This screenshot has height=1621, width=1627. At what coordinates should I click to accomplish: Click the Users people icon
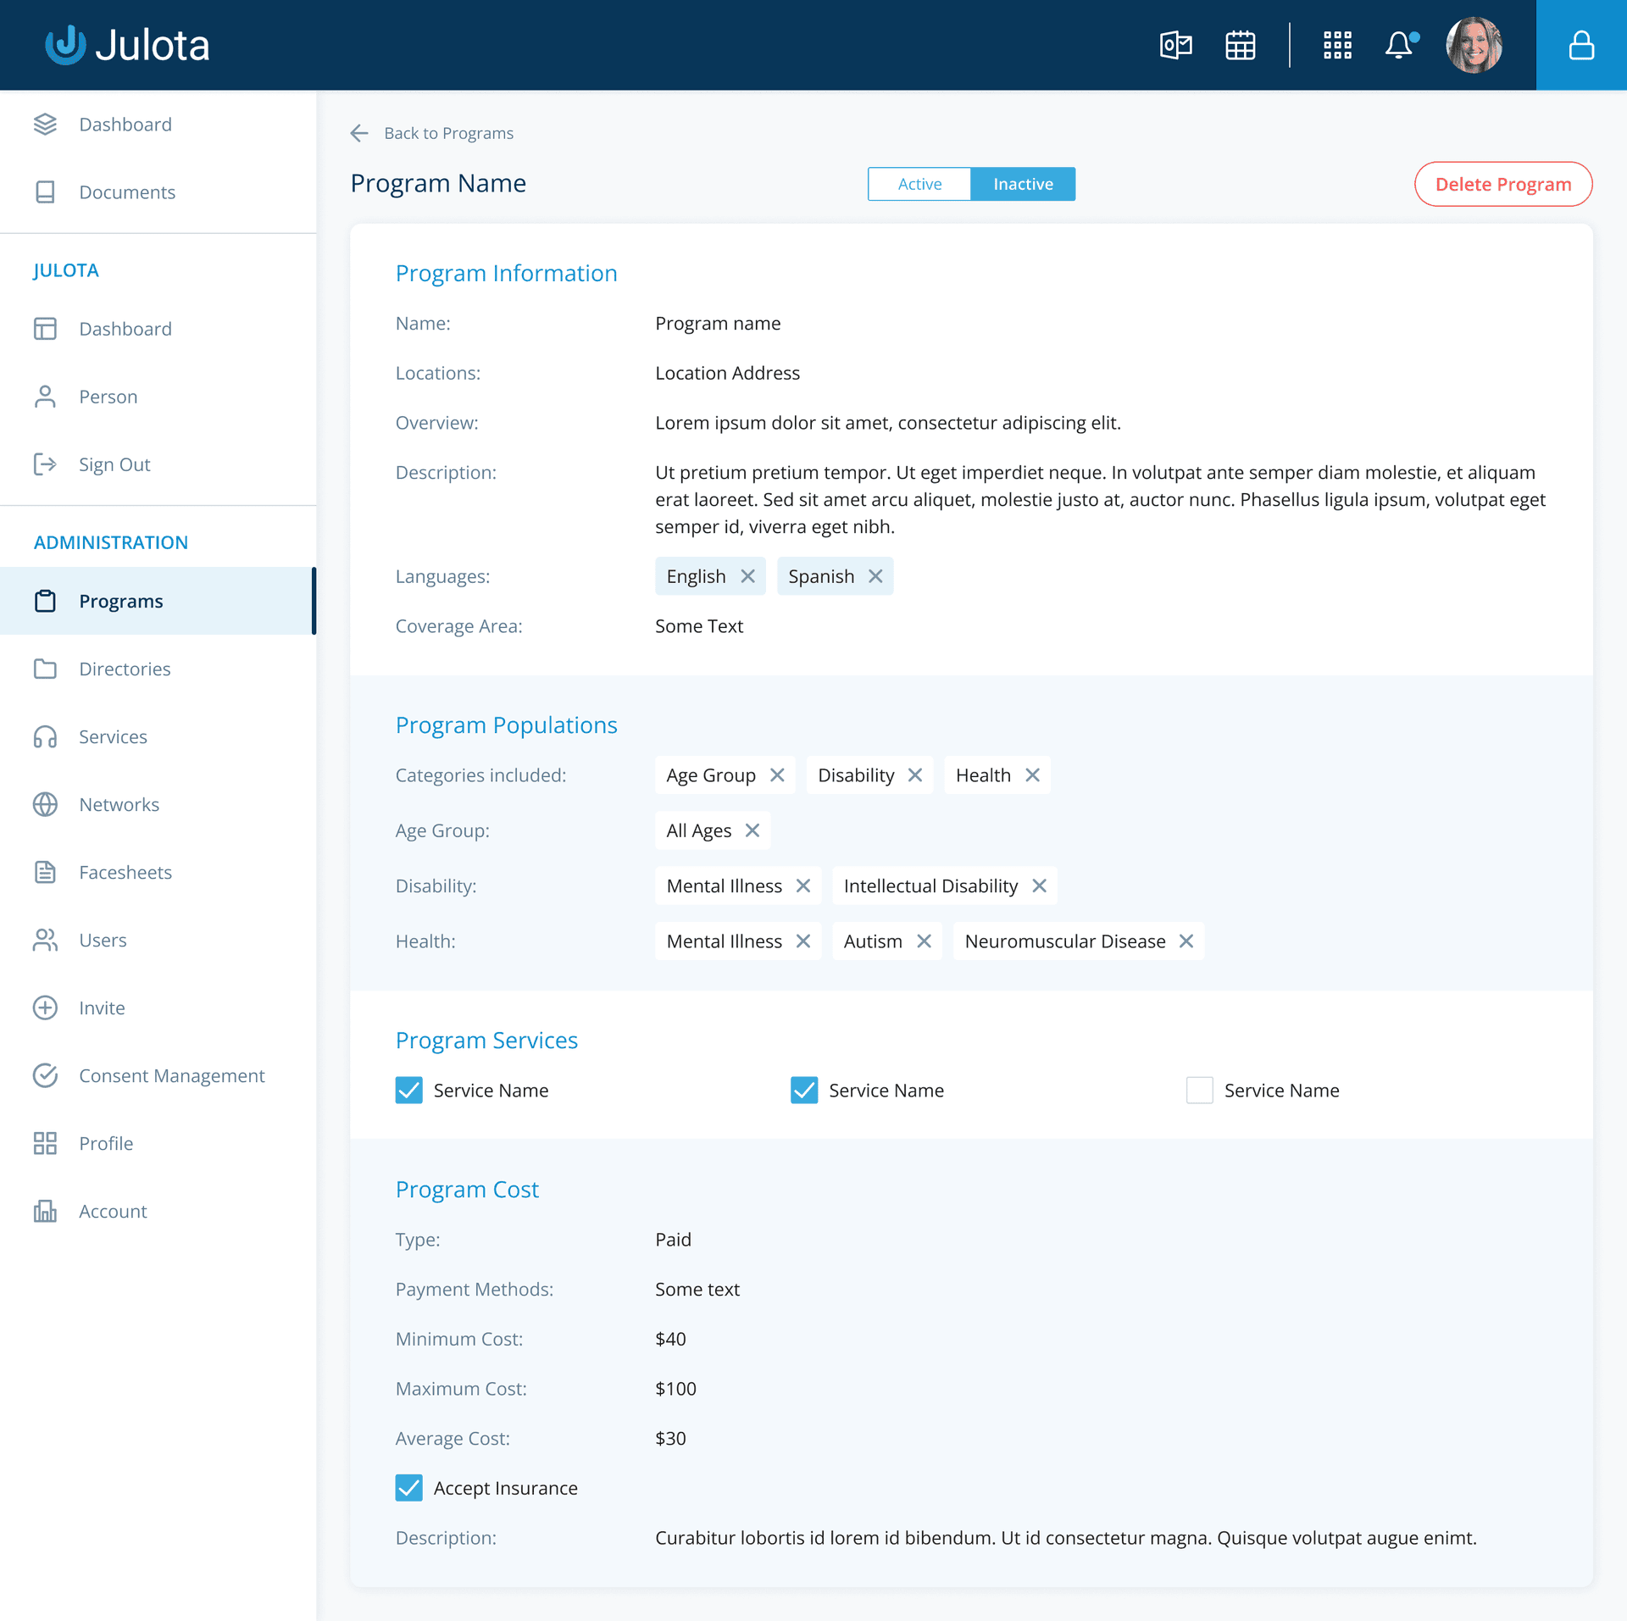[45, 940]
